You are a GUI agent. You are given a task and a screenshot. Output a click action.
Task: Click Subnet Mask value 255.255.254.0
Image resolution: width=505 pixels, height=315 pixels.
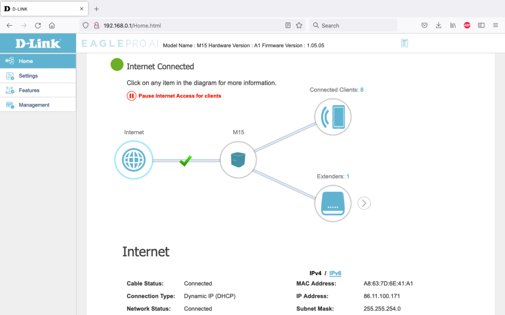tap(382, 309)
